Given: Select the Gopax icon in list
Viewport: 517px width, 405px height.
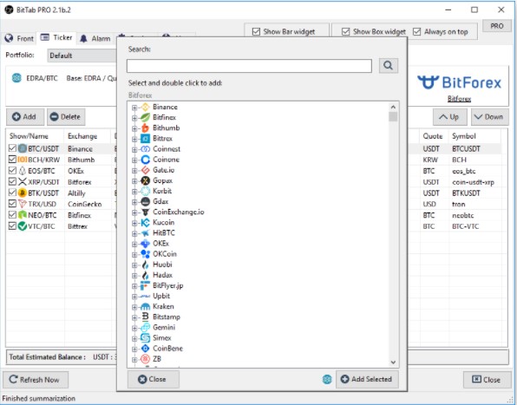Looking at the screenshot, I should 145,180.
